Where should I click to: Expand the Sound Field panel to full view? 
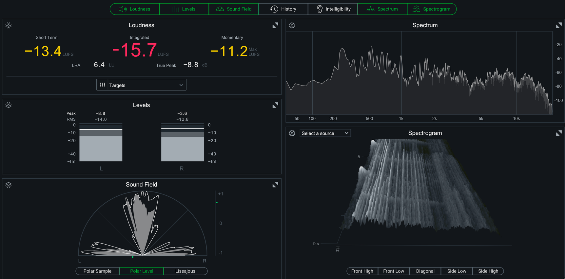click(x=275, y=185)
